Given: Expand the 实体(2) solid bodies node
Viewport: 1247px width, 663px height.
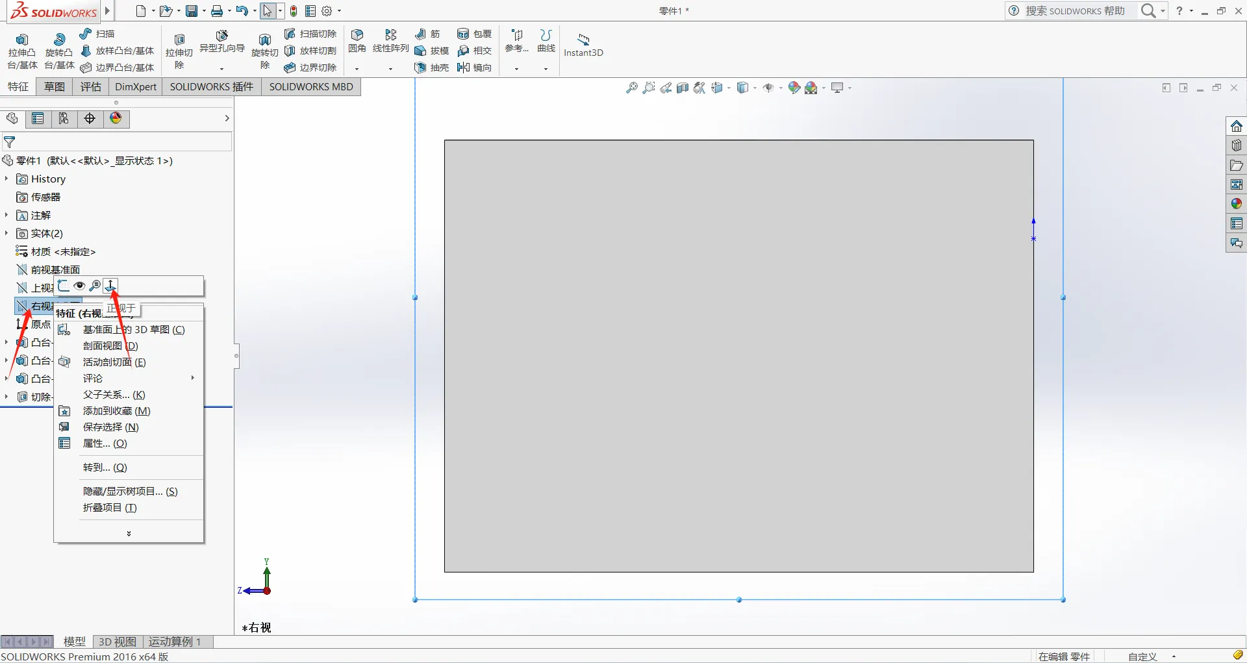Looking at the screenshot, I should coord(6,233).
